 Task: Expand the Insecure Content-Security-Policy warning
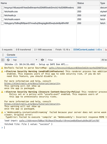[x=5, y=92]
